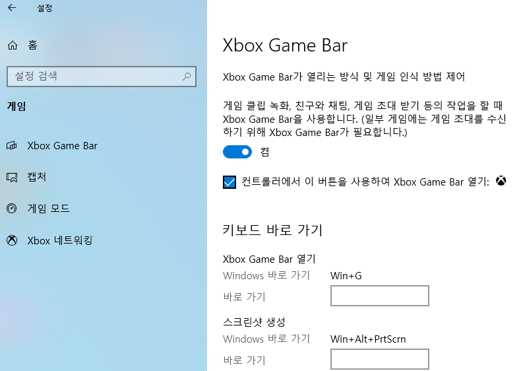Click the Win+G shortcut text
Screen dimensions: 521x371
click(346, 276)
